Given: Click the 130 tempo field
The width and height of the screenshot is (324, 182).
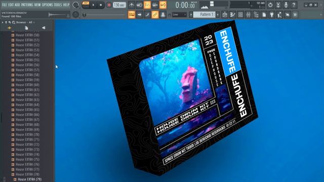Looking at the screenshot, I should (119, 5).
